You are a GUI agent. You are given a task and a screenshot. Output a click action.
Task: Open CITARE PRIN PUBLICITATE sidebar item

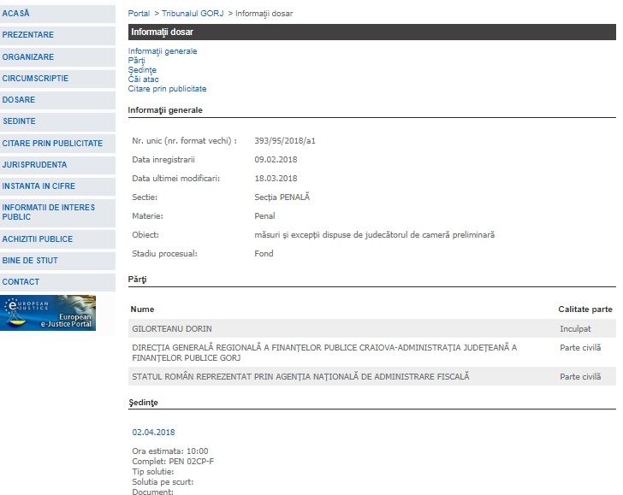[x=52, y=144]
